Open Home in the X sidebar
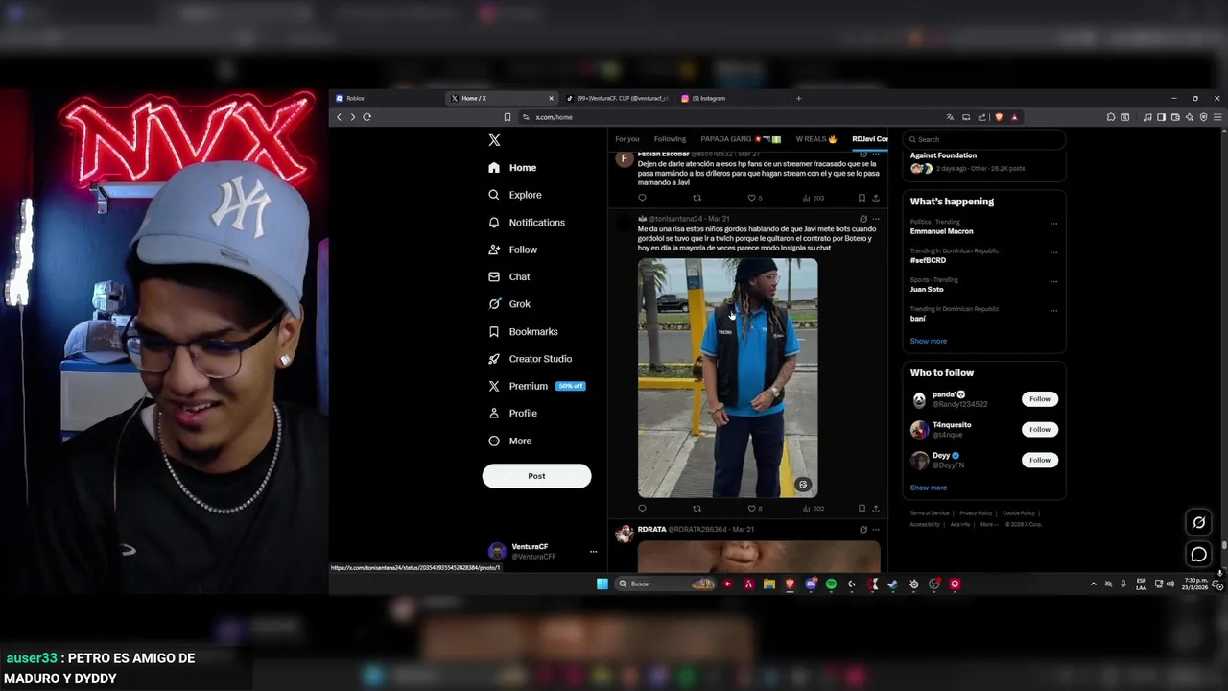Screen dimensions: 1228x691 tap(512, 168)
